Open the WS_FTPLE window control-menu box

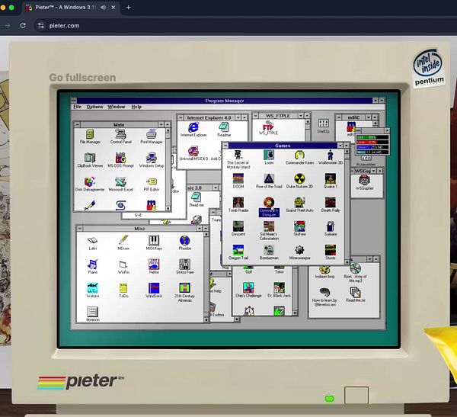[x=255, y=116]
